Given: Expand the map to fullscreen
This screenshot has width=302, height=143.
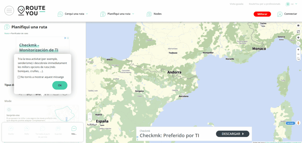Looking at the screenshot, I should [298, 31].
